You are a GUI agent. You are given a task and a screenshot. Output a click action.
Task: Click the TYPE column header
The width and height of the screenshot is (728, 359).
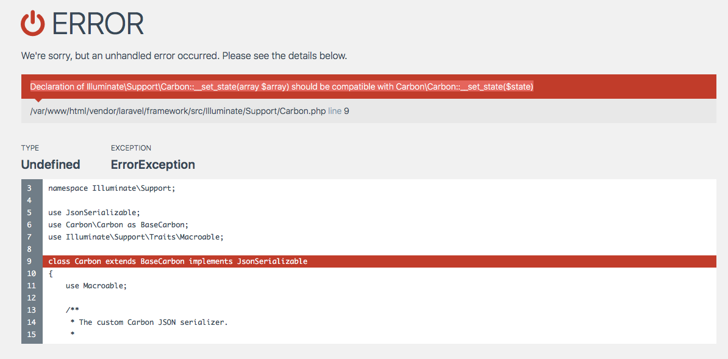(29, 148)
